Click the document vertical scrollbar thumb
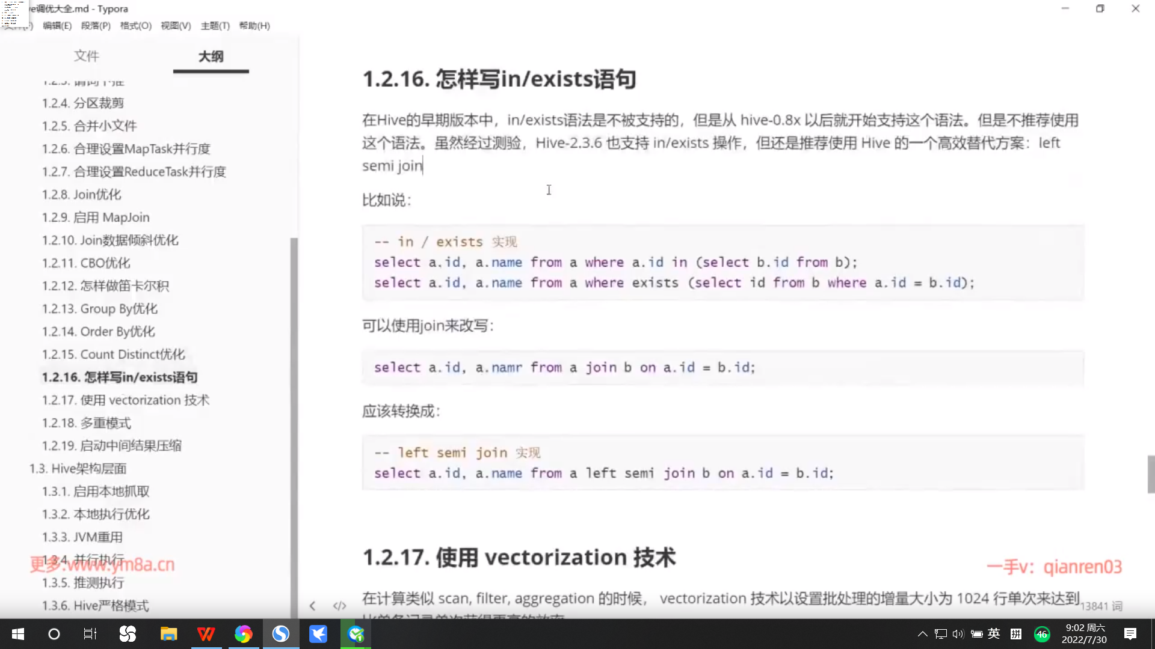This screenshot has height=649, width=1155. point(1151,474)
